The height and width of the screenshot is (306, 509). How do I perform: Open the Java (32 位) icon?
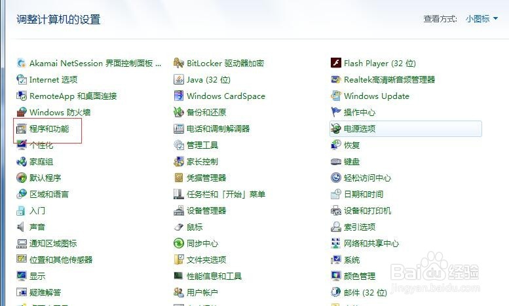tap(179, 79)
